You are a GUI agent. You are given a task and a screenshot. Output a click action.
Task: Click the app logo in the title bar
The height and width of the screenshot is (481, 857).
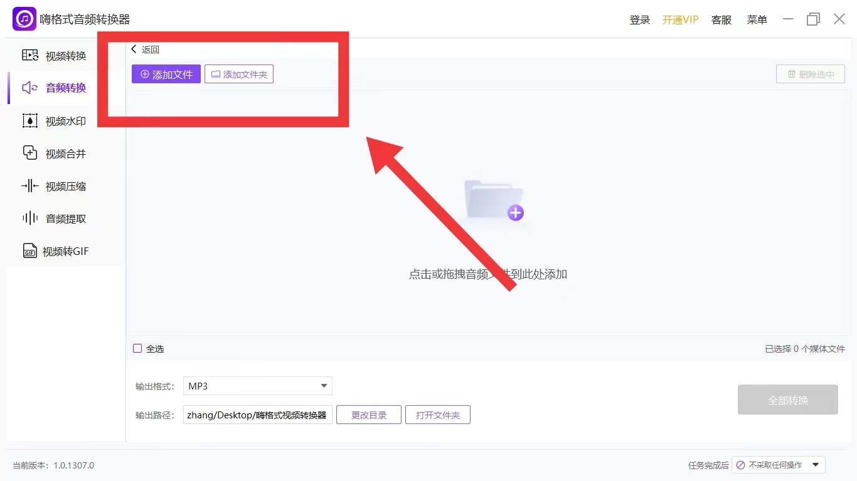[x=24, y=19]
